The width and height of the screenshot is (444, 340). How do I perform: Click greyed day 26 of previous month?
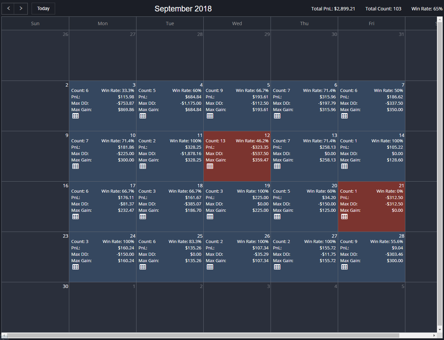click(66, 34)
